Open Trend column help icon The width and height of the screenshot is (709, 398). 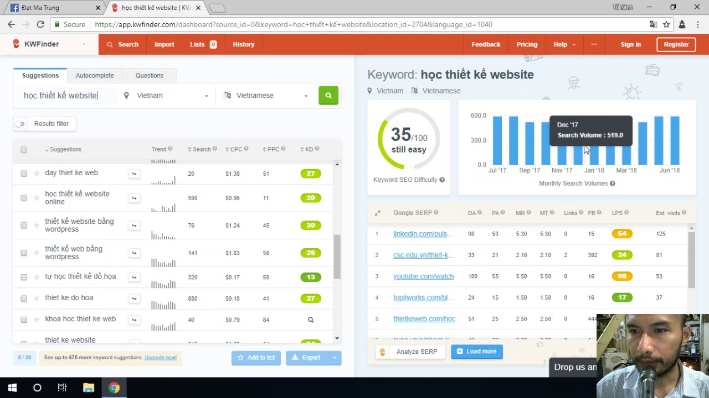click(170, 149)
